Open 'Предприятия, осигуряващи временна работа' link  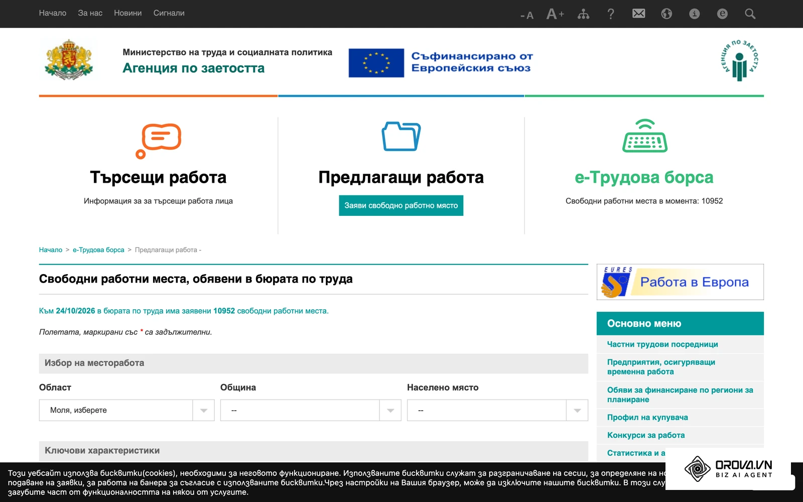tap(661, 367)
